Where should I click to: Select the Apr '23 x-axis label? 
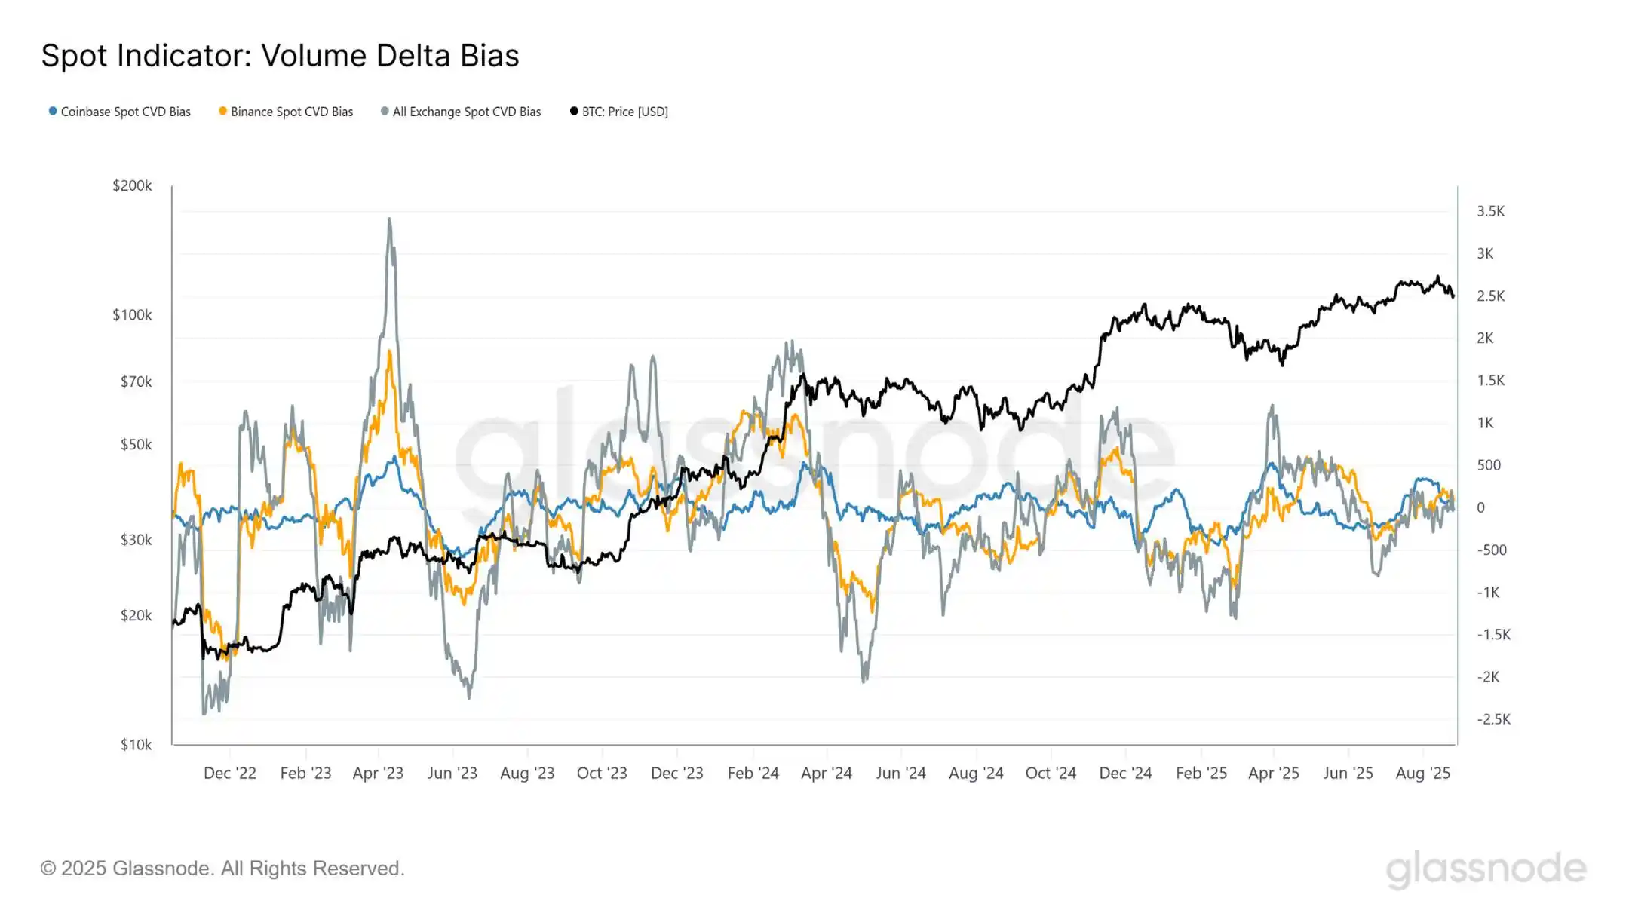pyautogui.click(x=378, y=773)
